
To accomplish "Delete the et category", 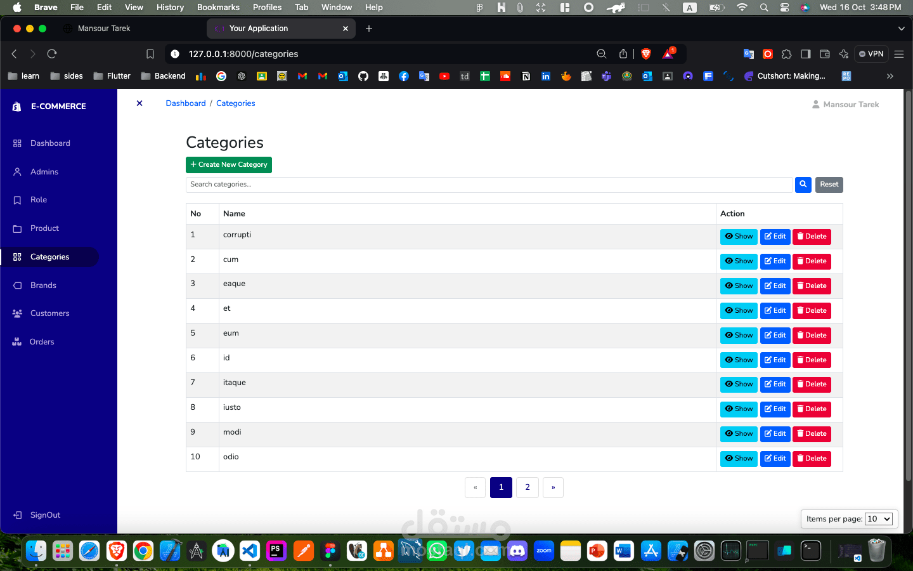I will (812, 311).
